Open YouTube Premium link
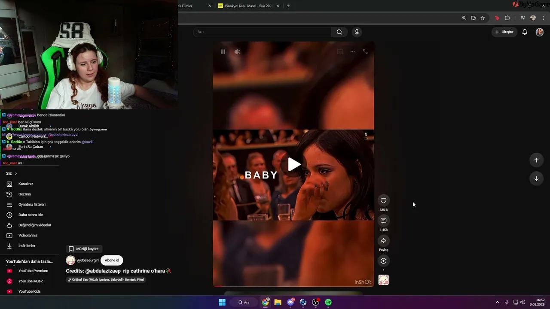 (x=30, y=271)
